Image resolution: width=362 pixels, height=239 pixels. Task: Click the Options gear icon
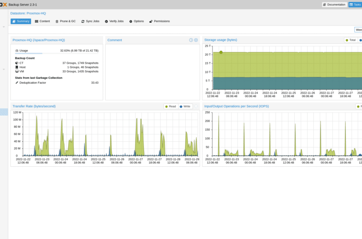(131, 21)
